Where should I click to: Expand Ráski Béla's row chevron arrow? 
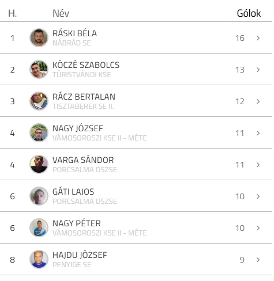click(258, 38)
